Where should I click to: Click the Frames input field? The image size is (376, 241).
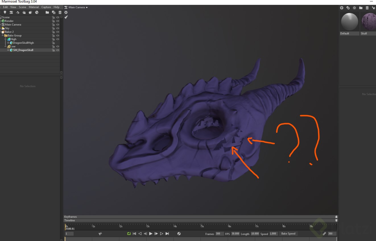tap(220, 234)
